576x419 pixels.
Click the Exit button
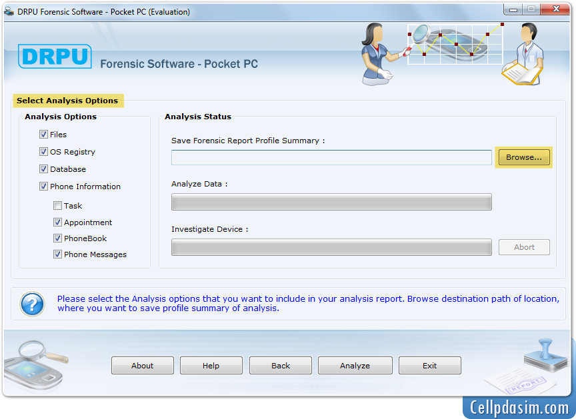(x=430, y=366)
